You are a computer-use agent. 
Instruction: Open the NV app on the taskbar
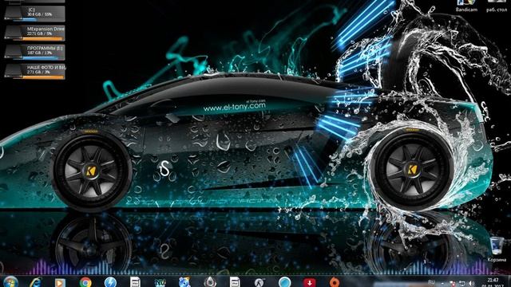(x=160, y=282)
